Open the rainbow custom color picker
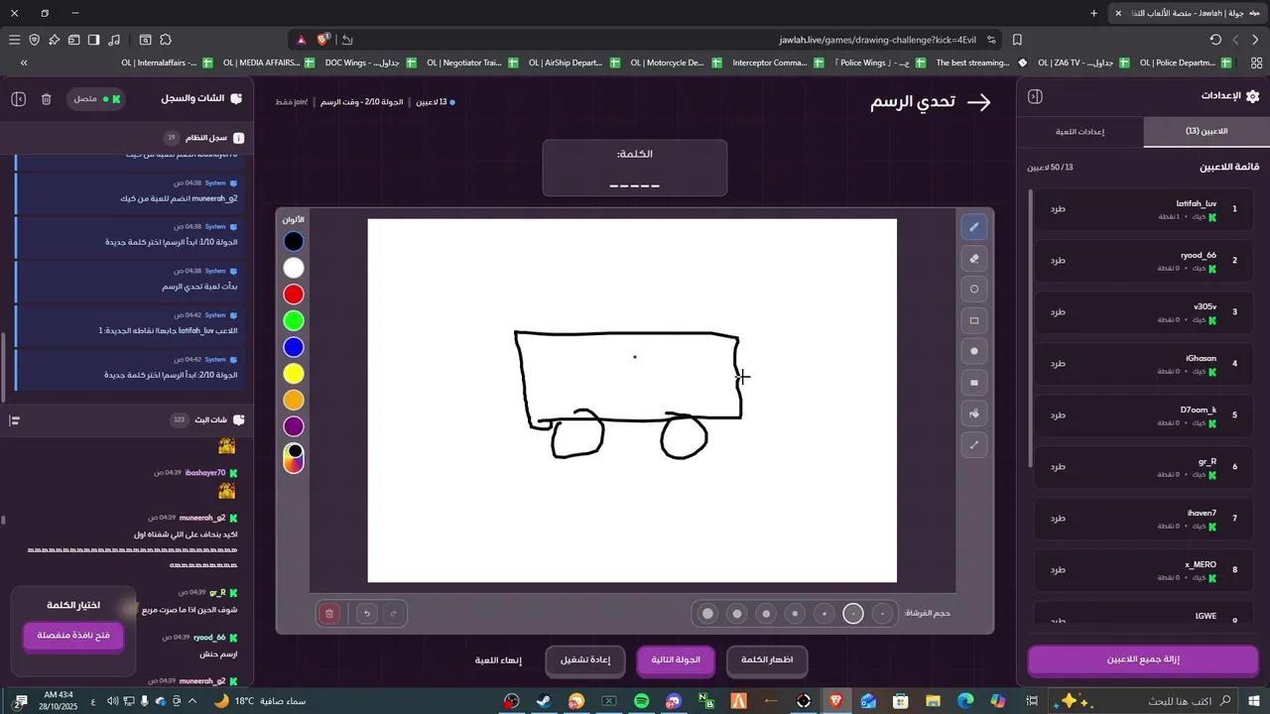 [x=294, y=458]
